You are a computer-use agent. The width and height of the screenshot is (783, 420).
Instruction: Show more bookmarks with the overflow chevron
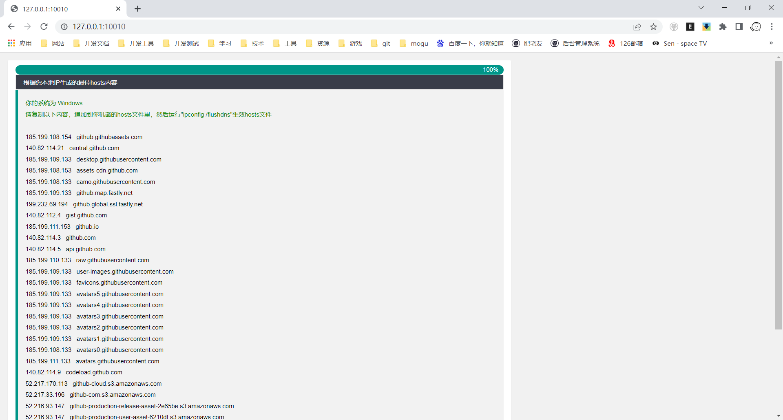pyautogui.click(x=771, y=43)
